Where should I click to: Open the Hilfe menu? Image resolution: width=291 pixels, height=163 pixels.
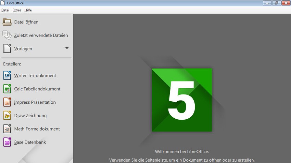pos(28,10)
